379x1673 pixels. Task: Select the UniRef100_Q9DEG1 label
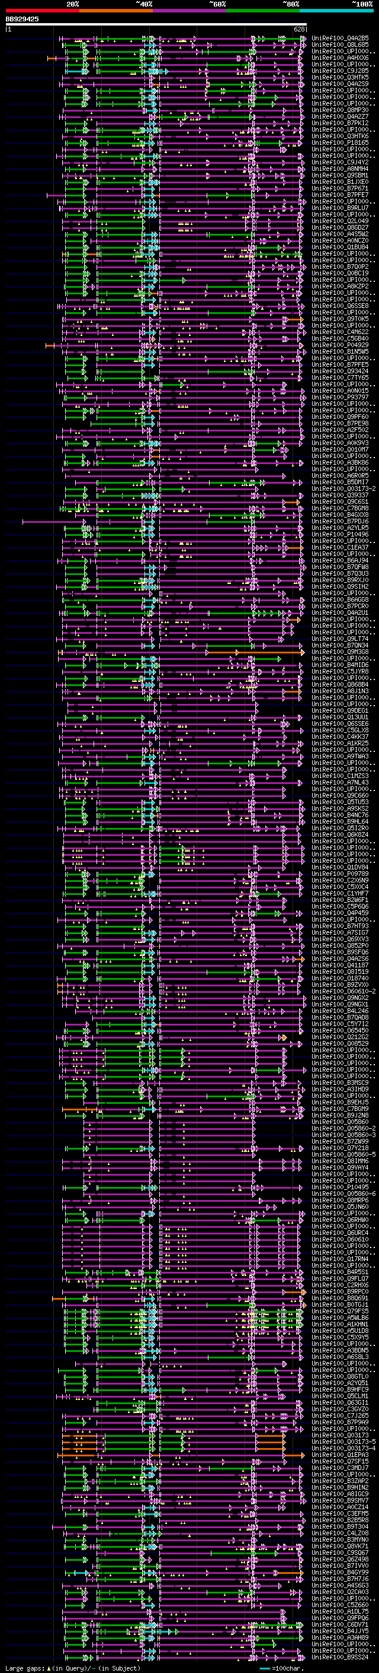pos(340,710)
